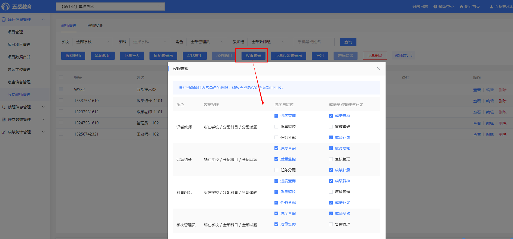Viewport: 513px width, 239px height.
Task: Open the 全部学校 school dropdown
Action: 93,42
